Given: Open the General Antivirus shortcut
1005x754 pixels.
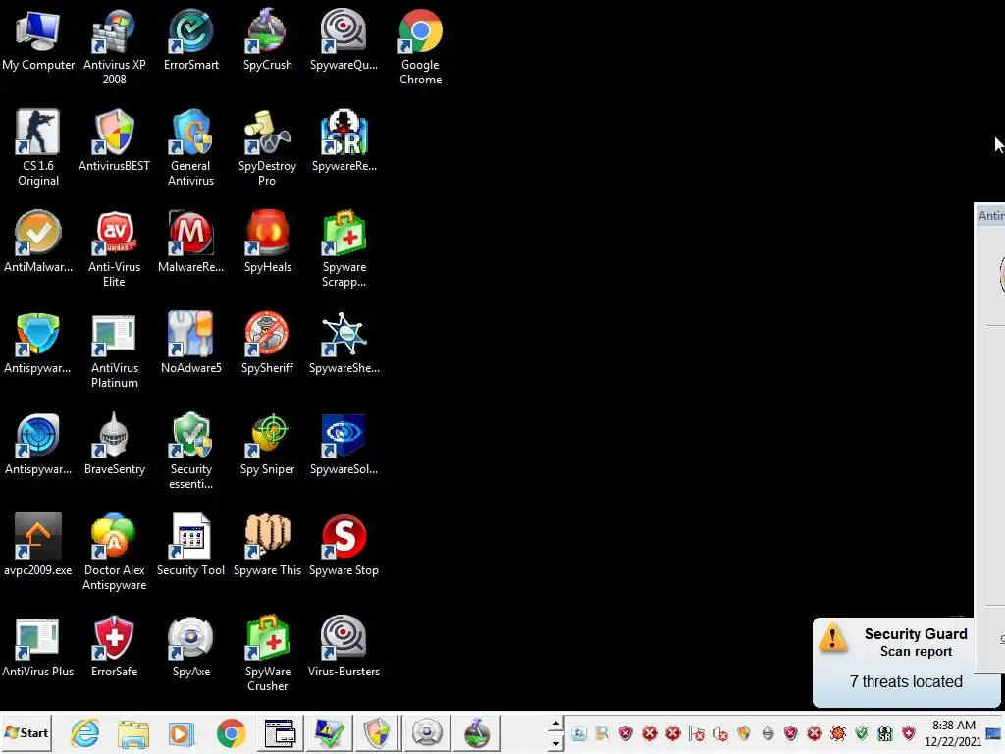Looking at the screenshot, I should [191, 147].
